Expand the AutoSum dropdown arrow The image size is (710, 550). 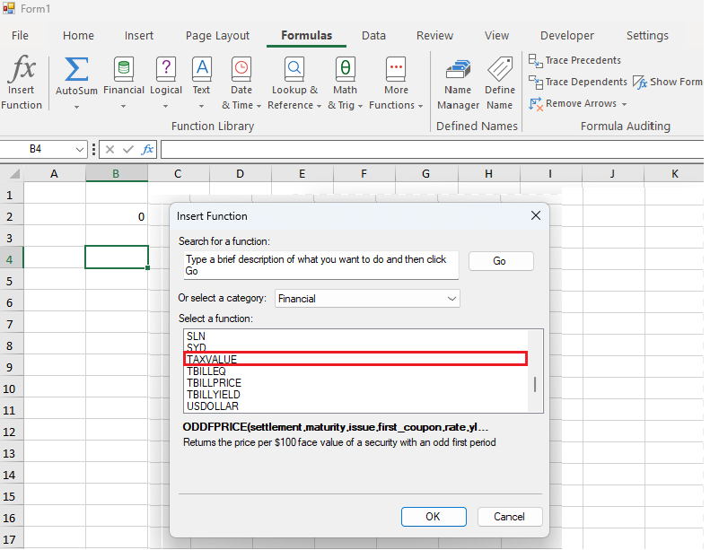pos(76,107)
